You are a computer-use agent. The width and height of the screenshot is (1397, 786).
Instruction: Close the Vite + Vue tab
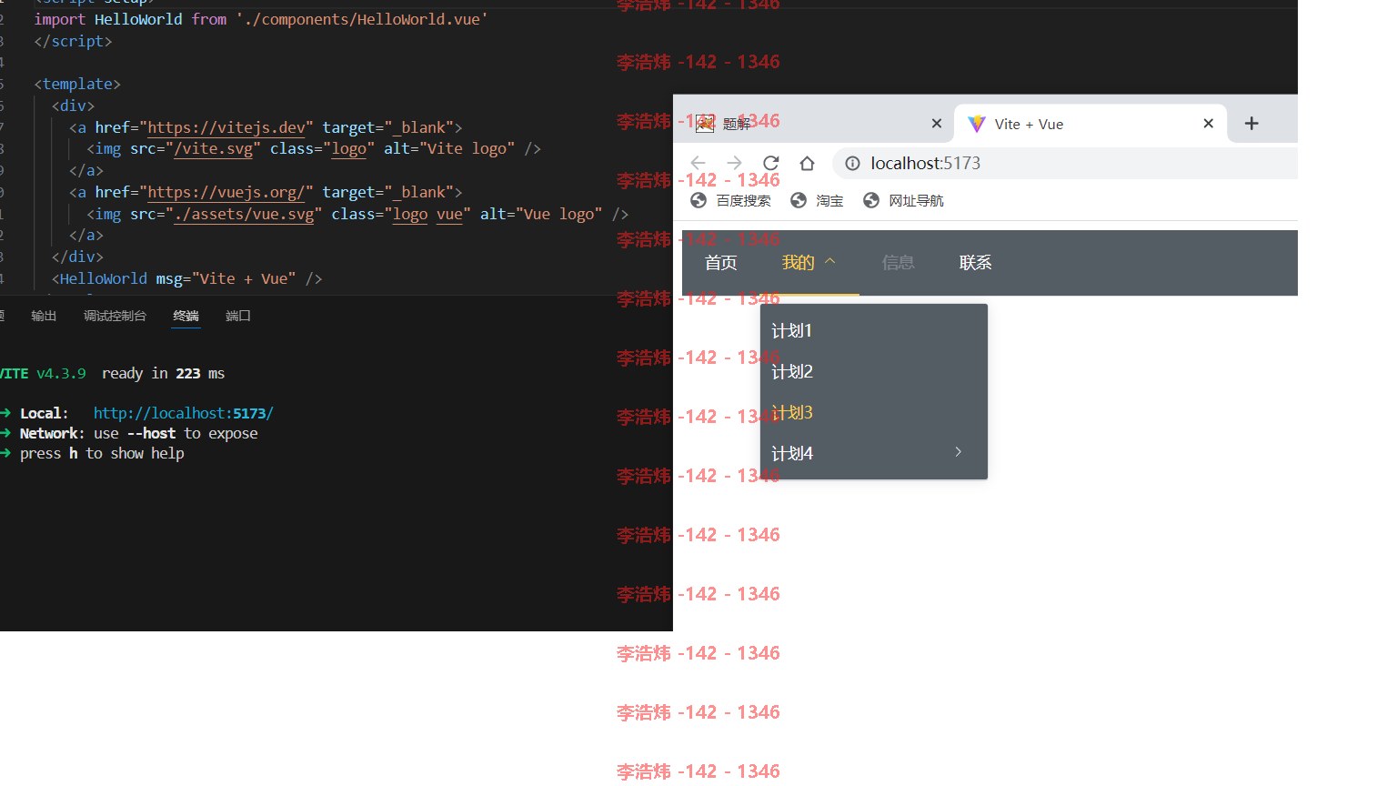[x=1209, y=124]
